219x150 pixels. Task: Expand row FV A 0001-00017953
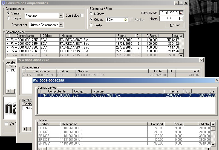click(x=7, y=40)
